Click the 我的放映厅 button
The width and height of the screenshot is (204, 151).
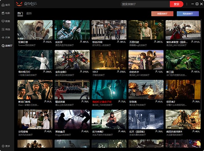pyautogui.click(x=188, y=14)
